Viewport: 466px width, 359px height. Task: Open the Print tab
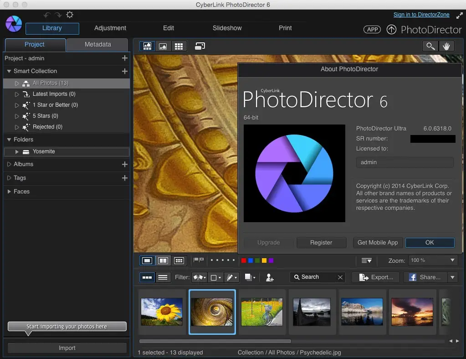(285, 28)
